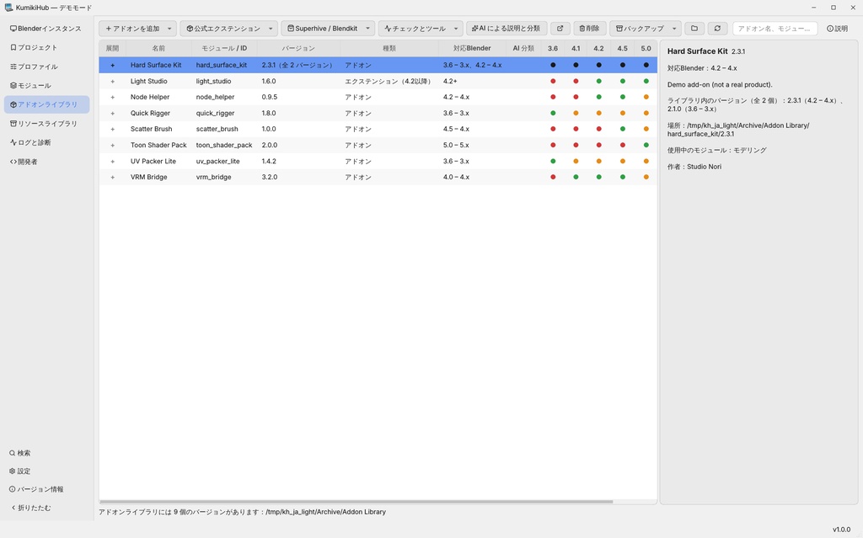Expand the Quick Rigger row
863x538 pixels.
pyautogui.click(x=113, y=114)
